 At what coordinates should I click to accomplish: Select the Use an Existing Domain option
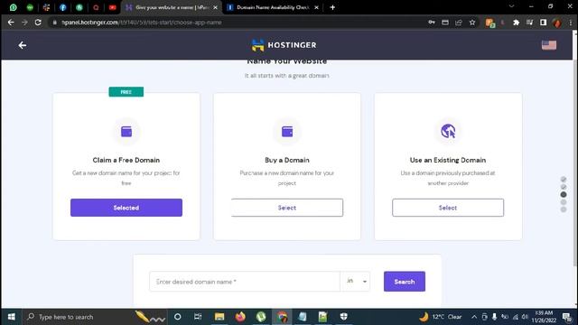(448, 208)
